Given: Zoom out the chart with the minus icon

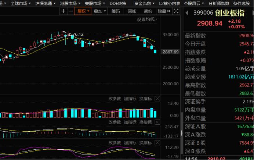Looking at the screenshot, I should coord(70,11).
